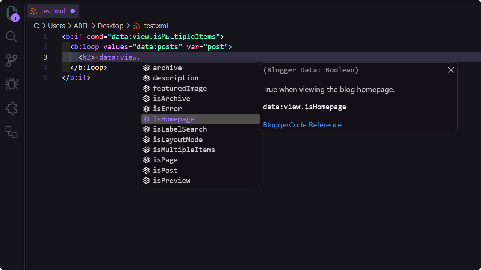Place cursor in the "data:posts" attribute value
This screenshot has width=481, height=270.
pos(157,47)
